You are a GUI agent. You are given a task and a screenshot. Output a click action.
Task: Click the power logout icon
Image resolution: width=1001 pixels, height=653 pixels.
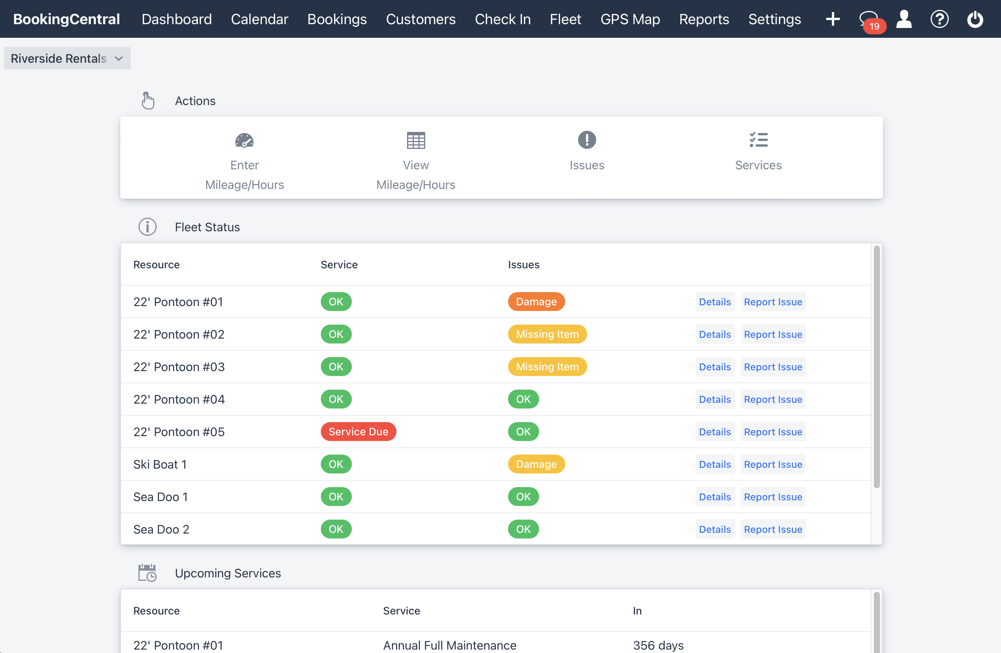975,19
